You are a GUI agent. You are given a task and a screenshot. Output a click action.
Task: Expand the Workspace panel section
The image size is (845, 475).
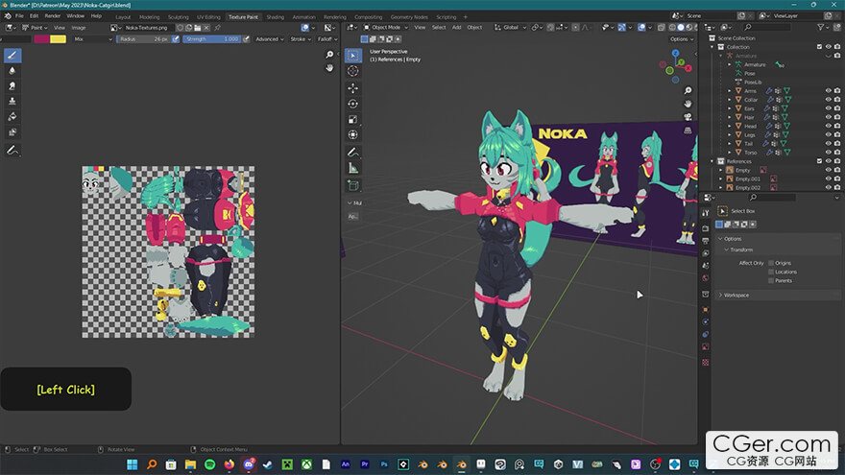click(737, 295)
